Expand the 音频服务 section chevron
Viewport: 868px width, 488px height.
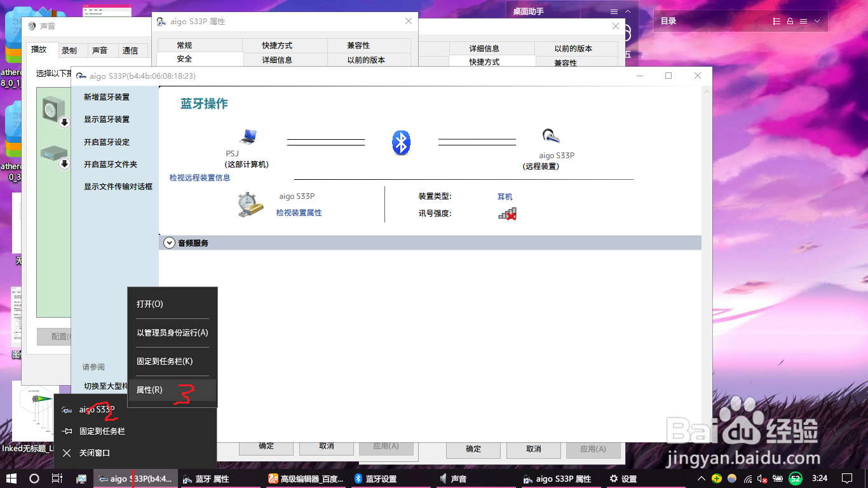click(169, 243)
